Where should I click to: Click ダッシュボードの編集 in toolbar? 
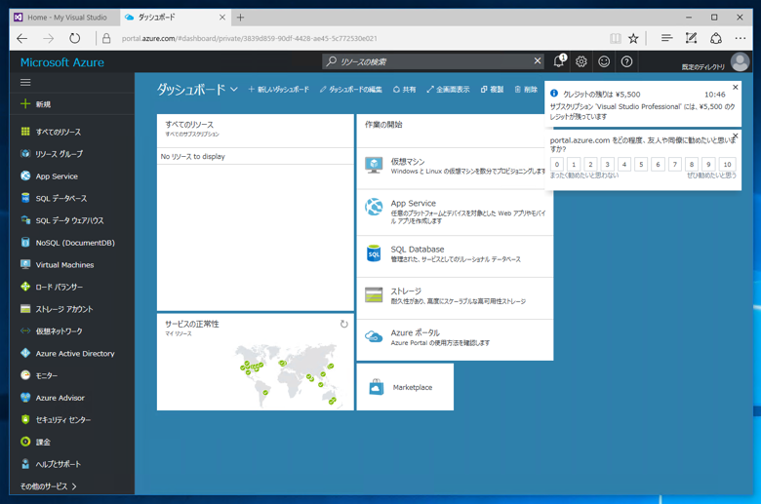[x=351, y=90]
